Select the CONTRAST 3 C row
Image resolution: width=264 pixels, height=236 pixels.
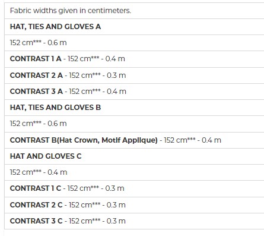134,221
